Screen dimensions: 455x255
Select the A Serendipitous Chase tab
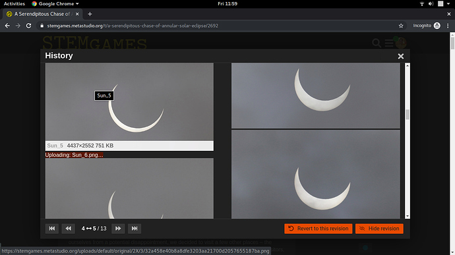[x=42, y=14]
